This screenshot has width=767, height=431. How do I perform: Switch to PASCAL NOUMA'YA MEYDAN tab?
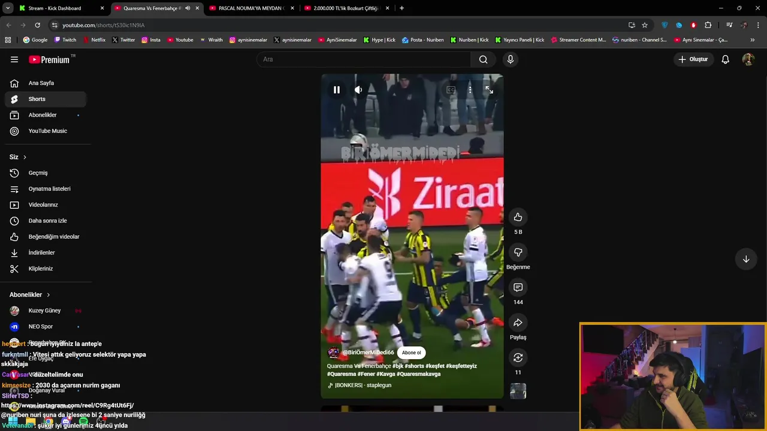(252, 8)
